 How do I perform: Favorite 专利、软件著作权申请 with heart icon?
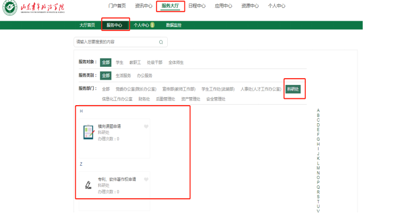pyautogui.click(x=146, y=180)
